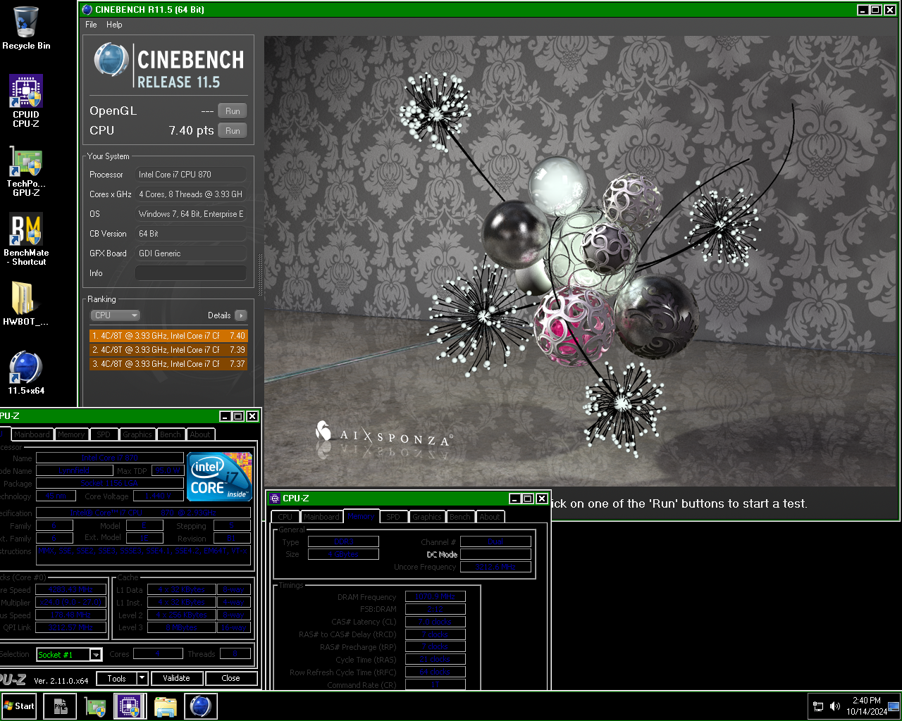Click the Close button in CPU-Z
902x721 pixels.
(x=230, y=678)
